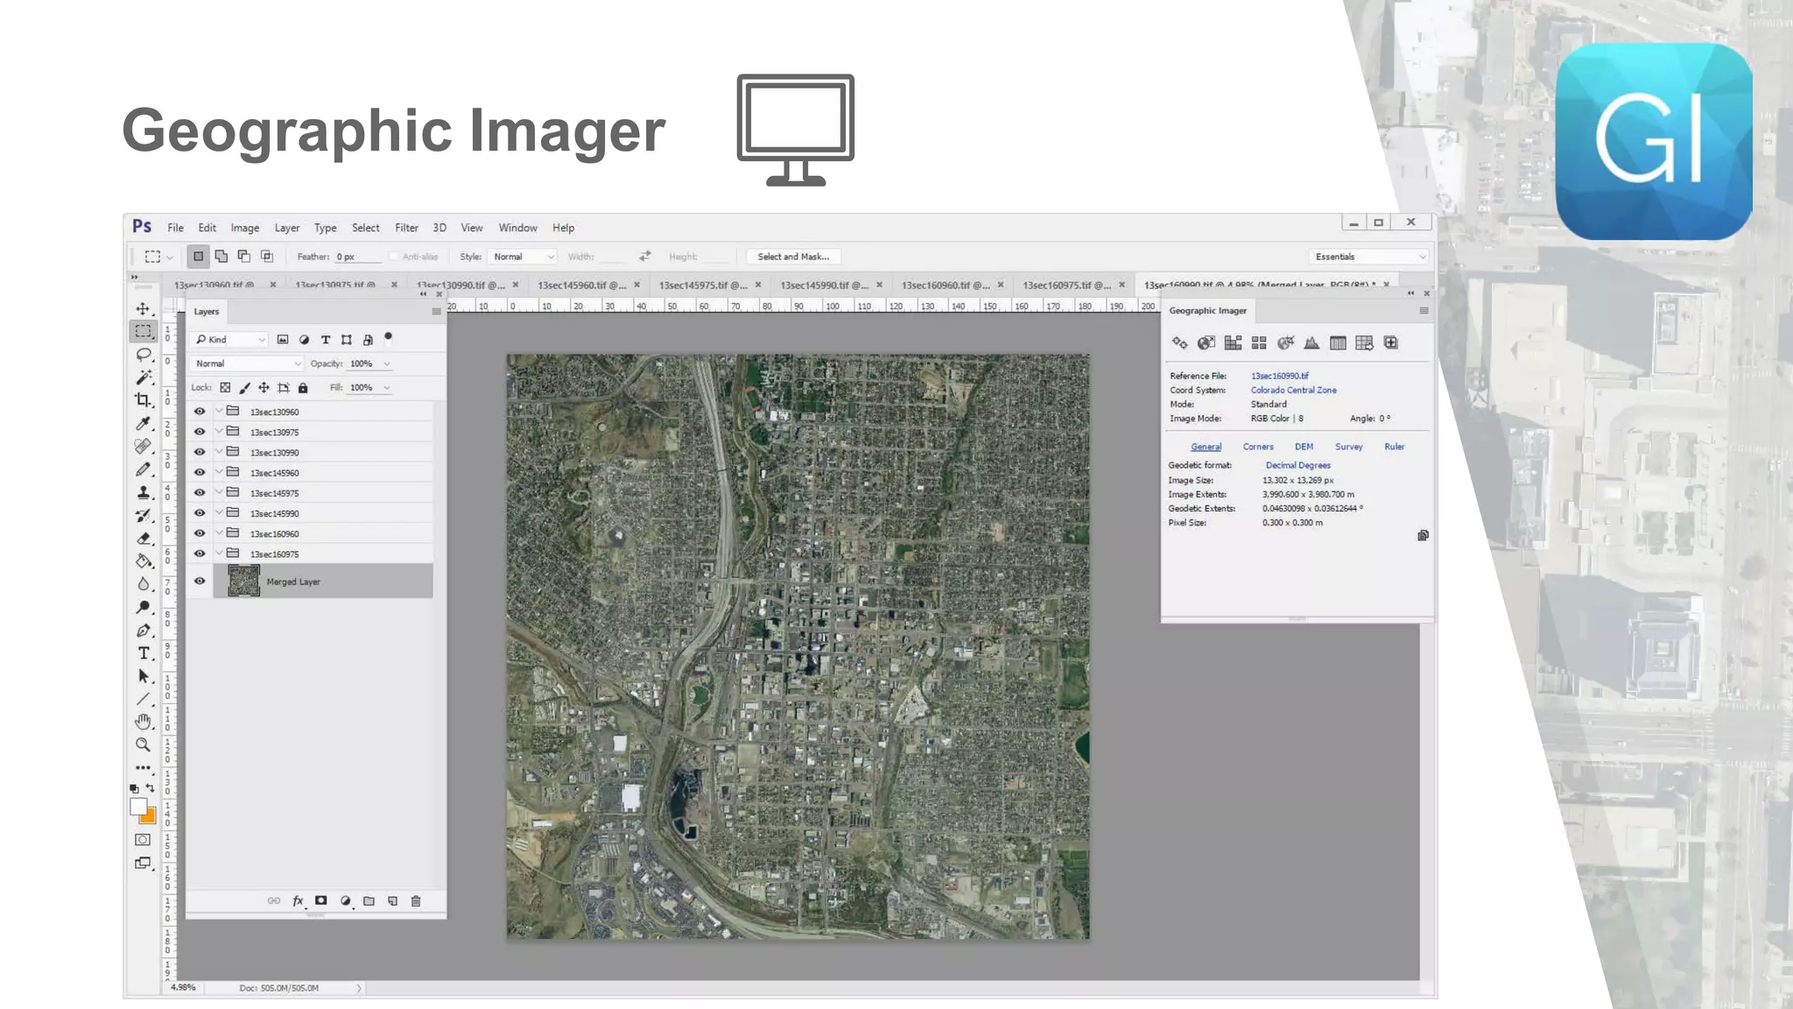
Task: Open the Essentials workspace dropdown
Action: pyautogui.click(x=1370, y=257)
